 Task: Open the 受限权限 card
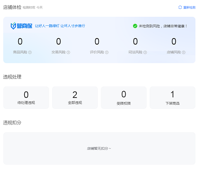pyautogui.click(x=124, y=98)
